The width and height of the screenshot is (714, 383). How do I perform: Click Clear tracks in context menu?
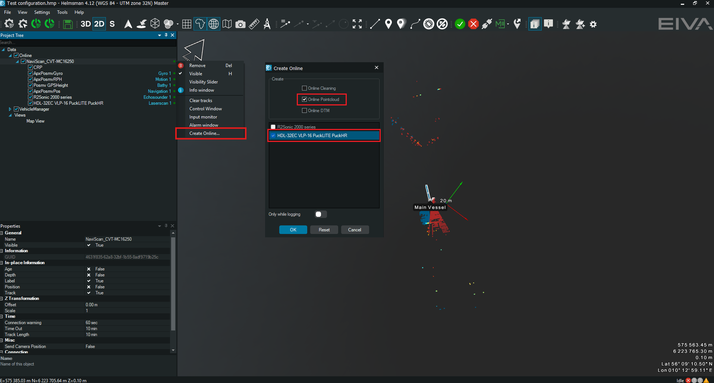click(x=211, y=101)
